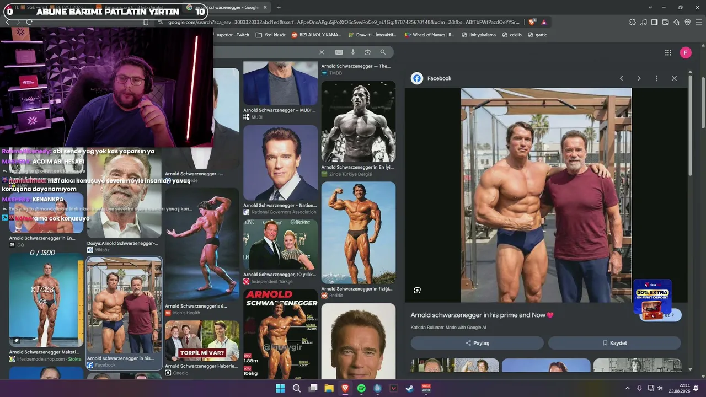
Task: Open File Explorer from the taskbar
Action: pyautogui.click(x=329, y=388)
